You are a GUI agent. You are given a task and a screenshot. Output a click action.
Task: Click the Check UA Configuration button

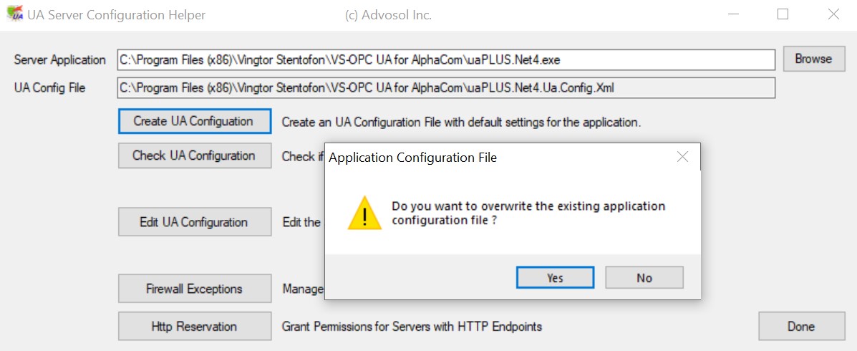[x=194, y=155]
